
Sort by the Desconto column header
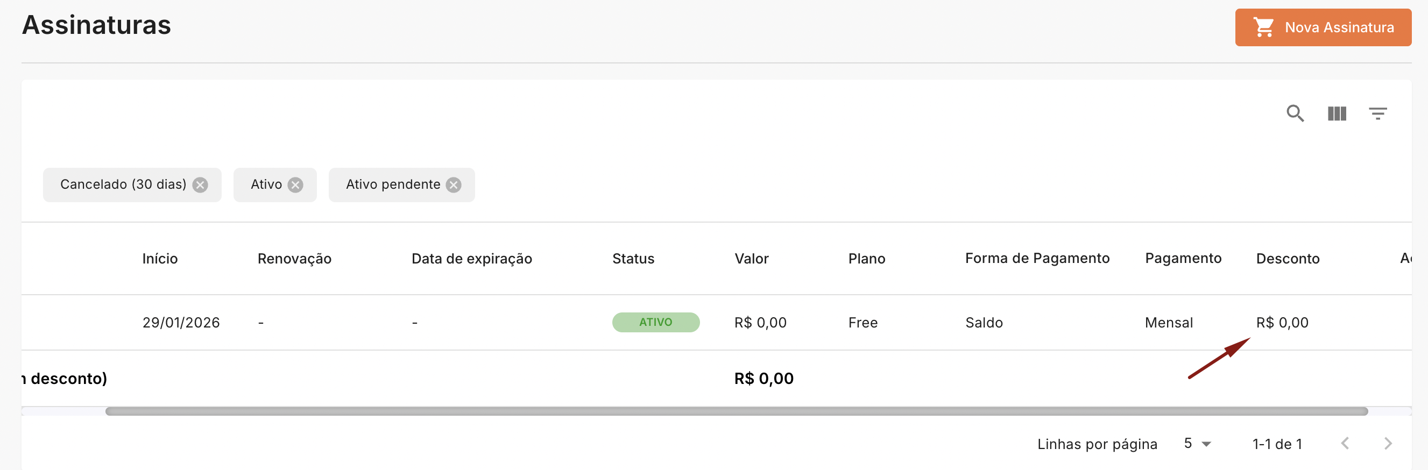pyautogui.click(x=1287, y=258)
